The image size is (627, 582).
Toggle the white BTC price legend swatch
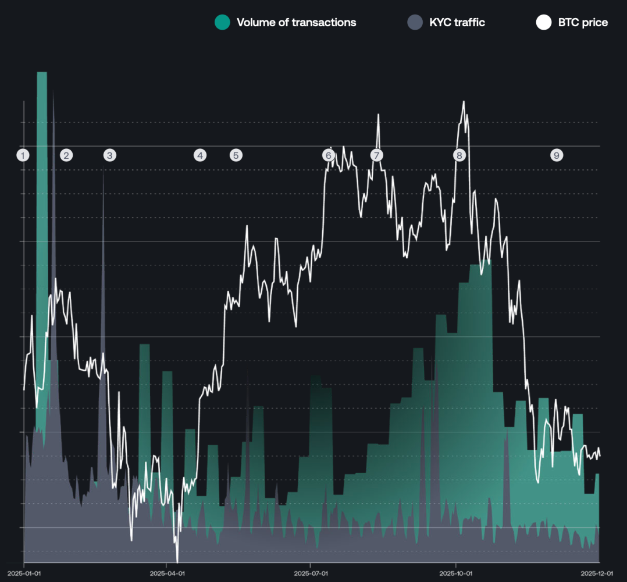coord(544,22)
